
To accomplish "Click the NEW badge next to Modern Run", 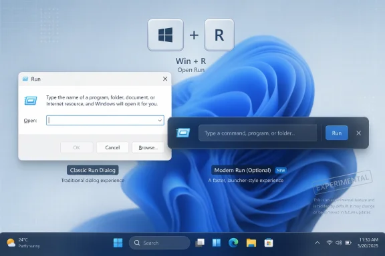I will pos(281,170).
